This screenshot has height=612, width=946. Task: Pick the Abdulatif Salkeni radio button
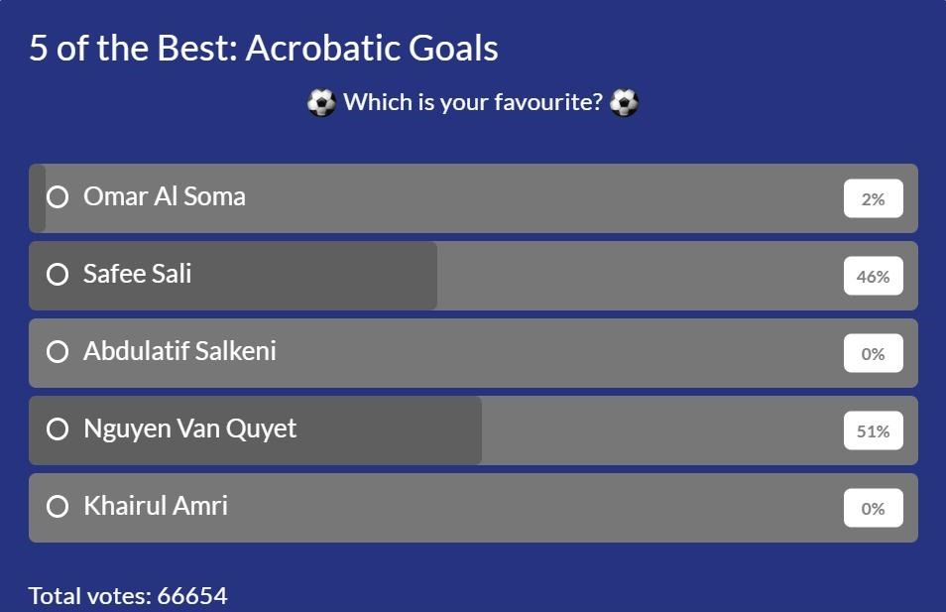pos(58,352)
